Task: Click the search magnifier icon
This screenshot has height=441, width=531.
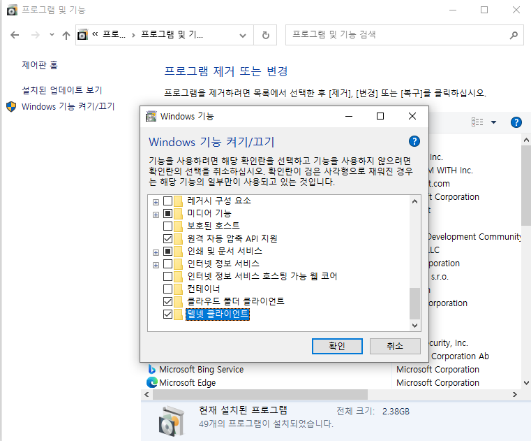Action: coord(514,35)
